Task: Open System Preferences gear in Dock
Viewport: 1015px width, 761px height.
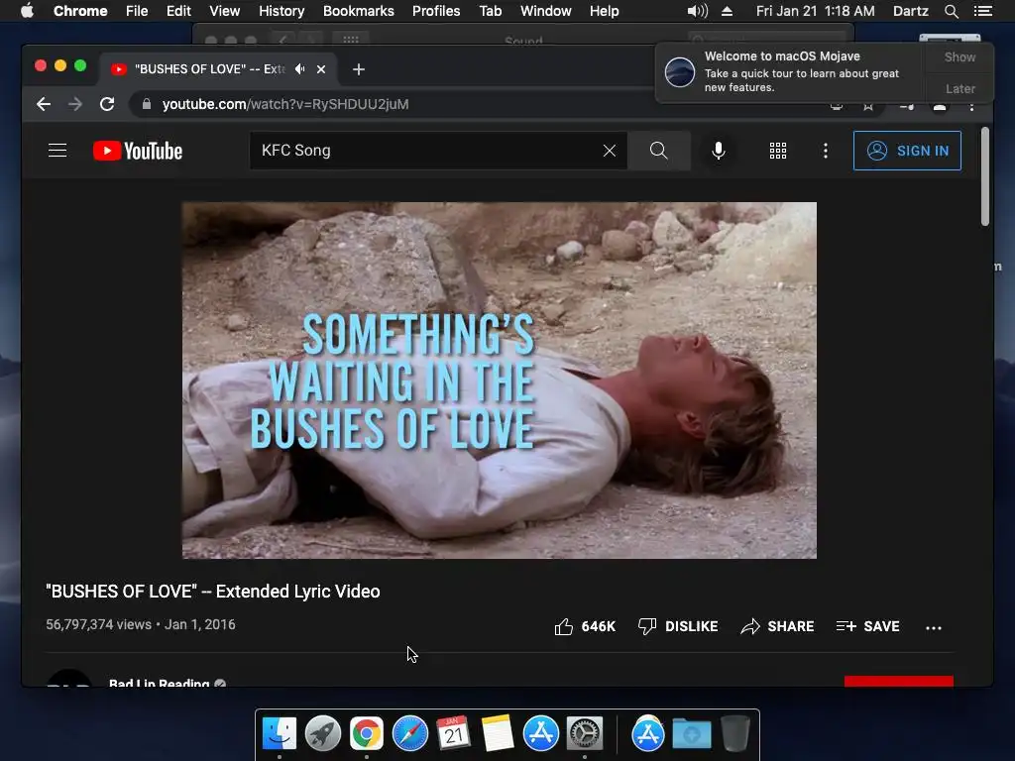Action: [585, 734]
